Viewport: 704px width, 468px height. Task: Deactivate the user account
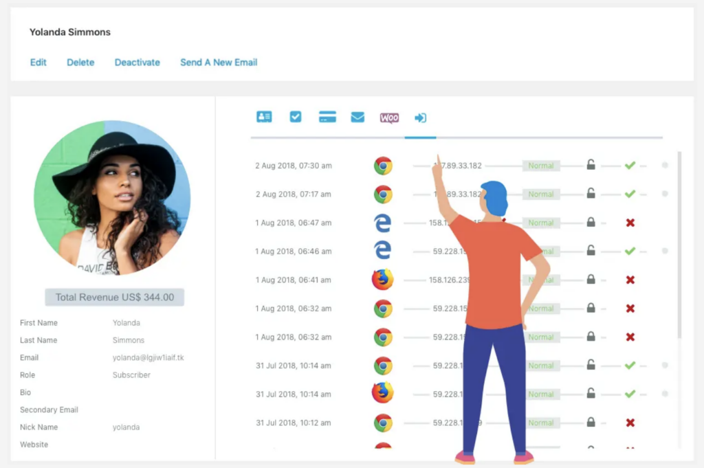tap(137, 63)
